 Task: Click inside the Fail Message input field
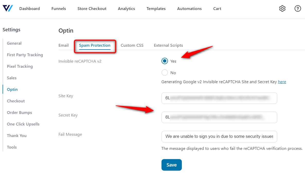(x=219, y=137)
